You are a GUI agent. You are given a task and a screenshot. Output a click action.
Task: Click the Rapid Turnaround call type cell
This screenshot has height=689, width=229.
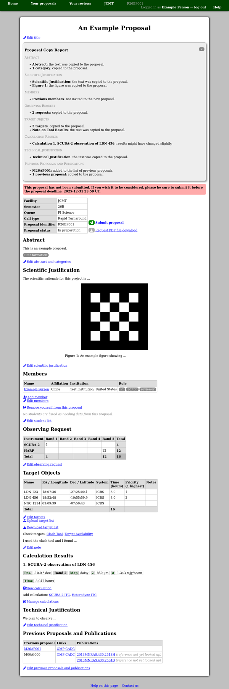click(x=72, y=219)
